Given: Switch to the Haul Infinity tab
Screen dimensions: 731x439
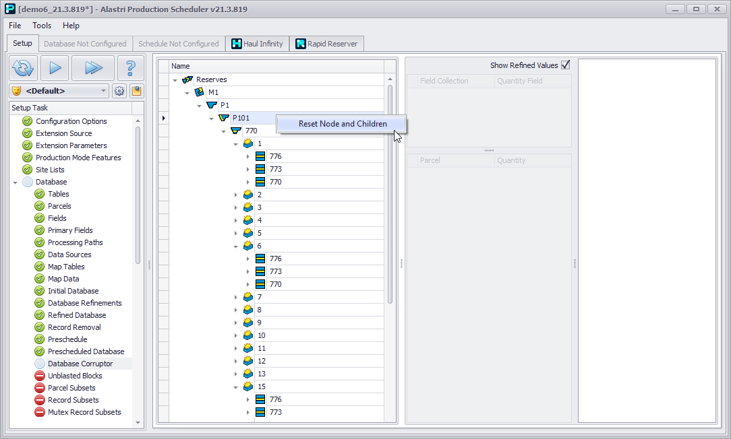Looking at the screenshot, I should tap(257, 44).
